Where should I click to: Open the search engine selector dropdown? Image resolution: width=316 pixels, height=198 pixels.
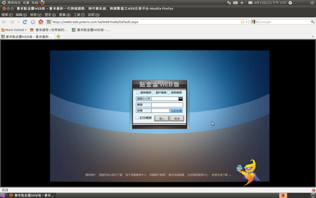(x=255, y=22)
